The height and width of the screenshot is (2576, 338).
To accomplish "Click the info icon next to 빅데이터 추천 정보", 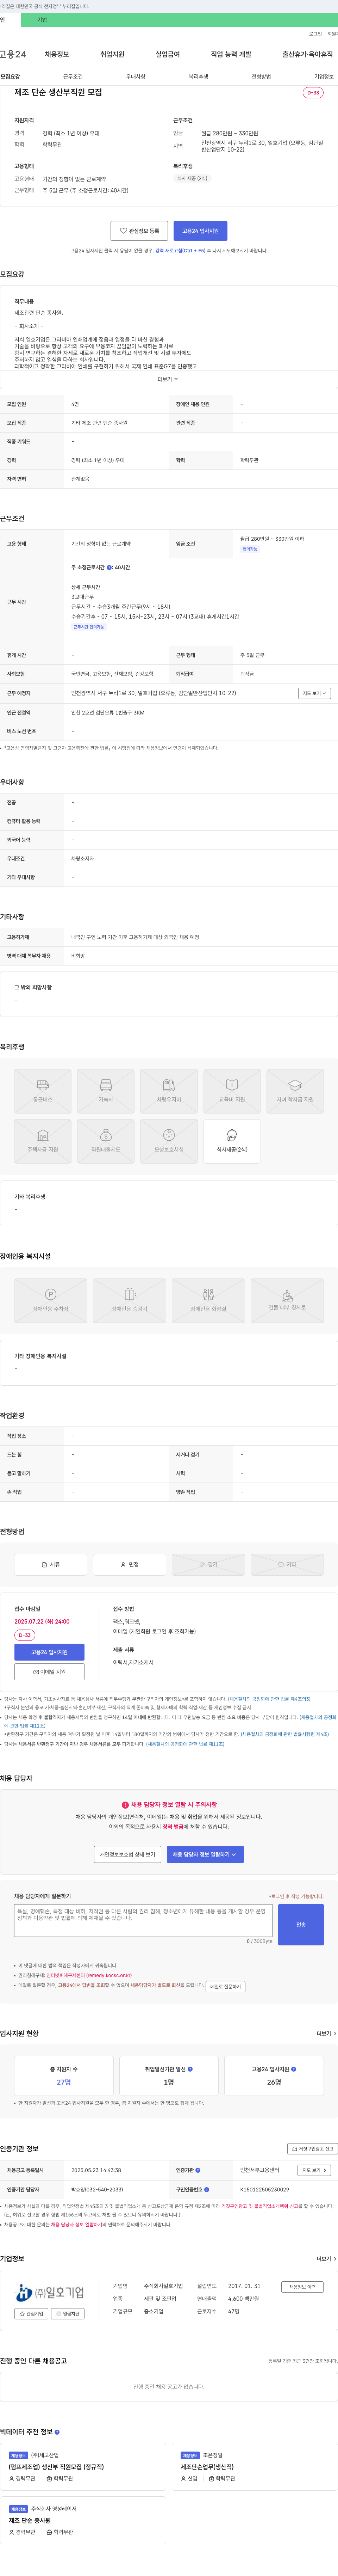I will pyautogui.click(x=57, y=2432).
